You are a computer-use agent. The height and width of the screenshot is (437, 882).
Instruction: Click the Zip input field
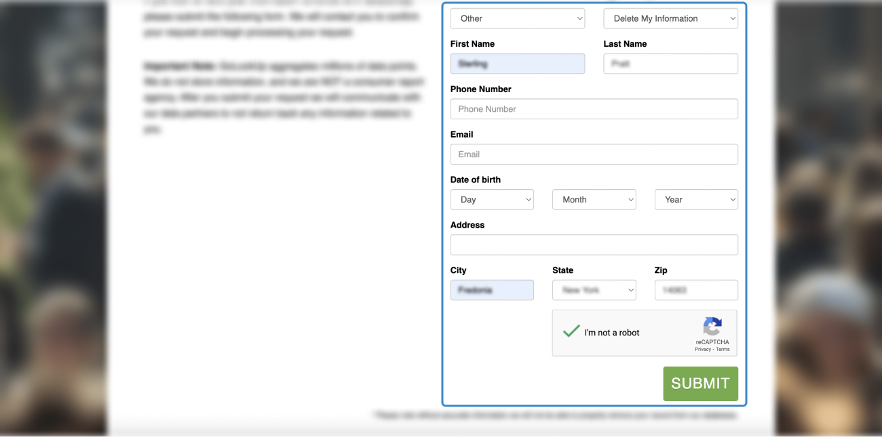(x=696, y=290)
